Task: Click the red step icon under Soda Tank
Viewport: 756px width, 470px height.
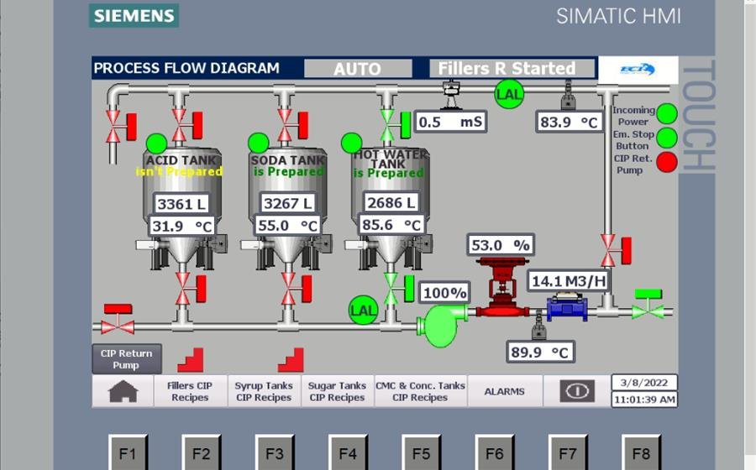Action: coord(291,360)
